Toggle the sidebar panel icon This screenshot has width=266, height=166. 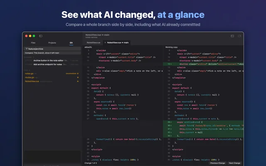(41, 36)
